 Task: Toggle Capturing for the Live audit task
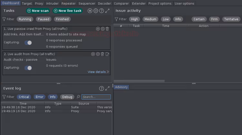point(28,68)
